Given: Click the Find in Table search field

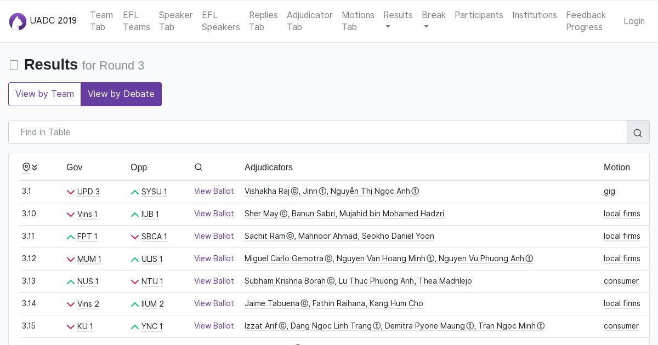Looking at the screenshot, I should click(317, 133).
